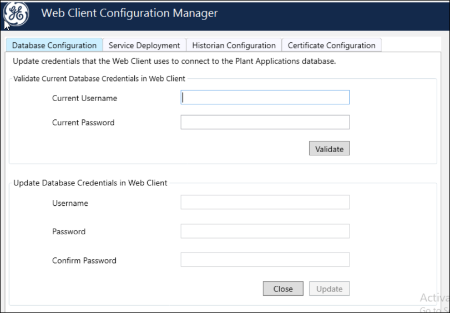Image resolution: width=450 pixels, height=313 pixels.
Task: Validate the current database credentials
Action: click(329, 149)
